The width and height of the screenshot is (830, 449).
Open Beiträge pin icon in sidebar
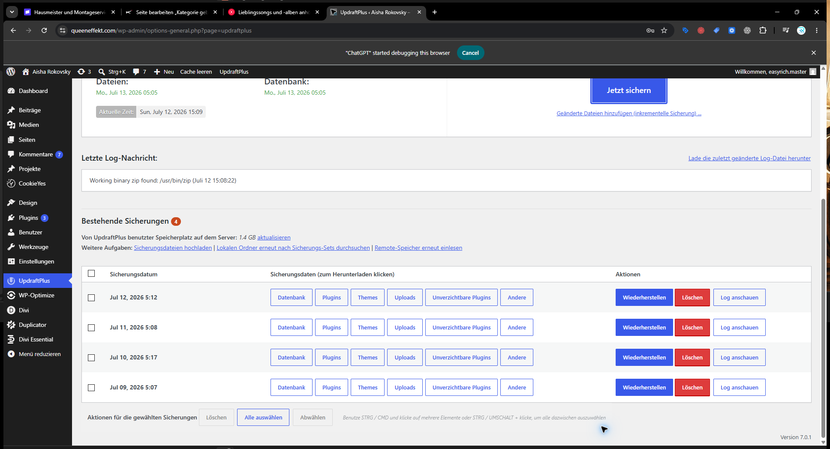click(x=11, y=110)
